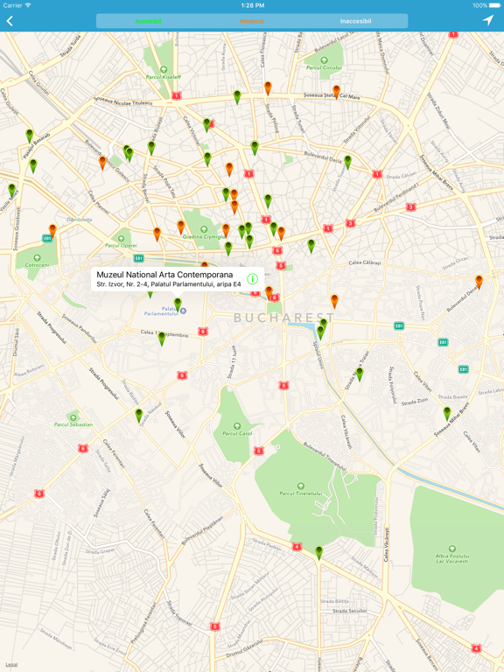
Task: Tap the BUCHAREST city label
Action: [x=284, y=318]
